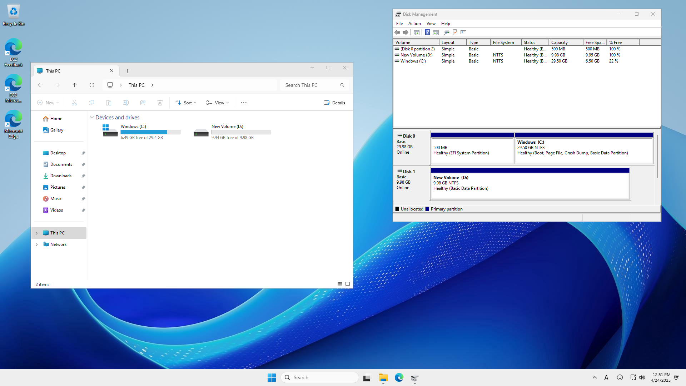The image size is (686, 386).
Task: Select the New Volume (D:) drive in Explorer
Action: coord(232,132)
